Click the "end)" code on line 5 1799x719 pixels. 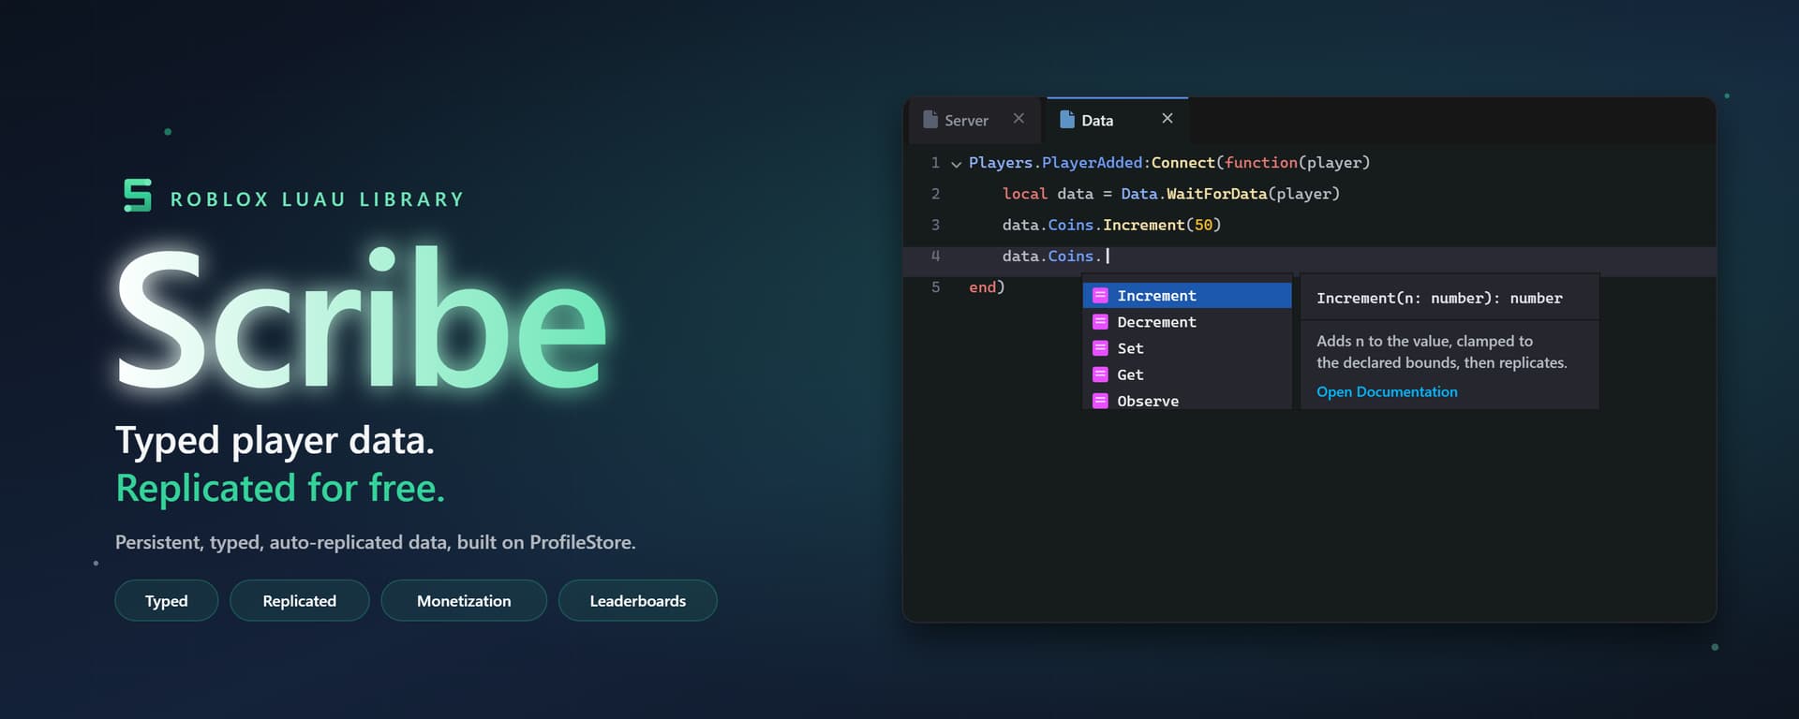(x=987, y=287)
